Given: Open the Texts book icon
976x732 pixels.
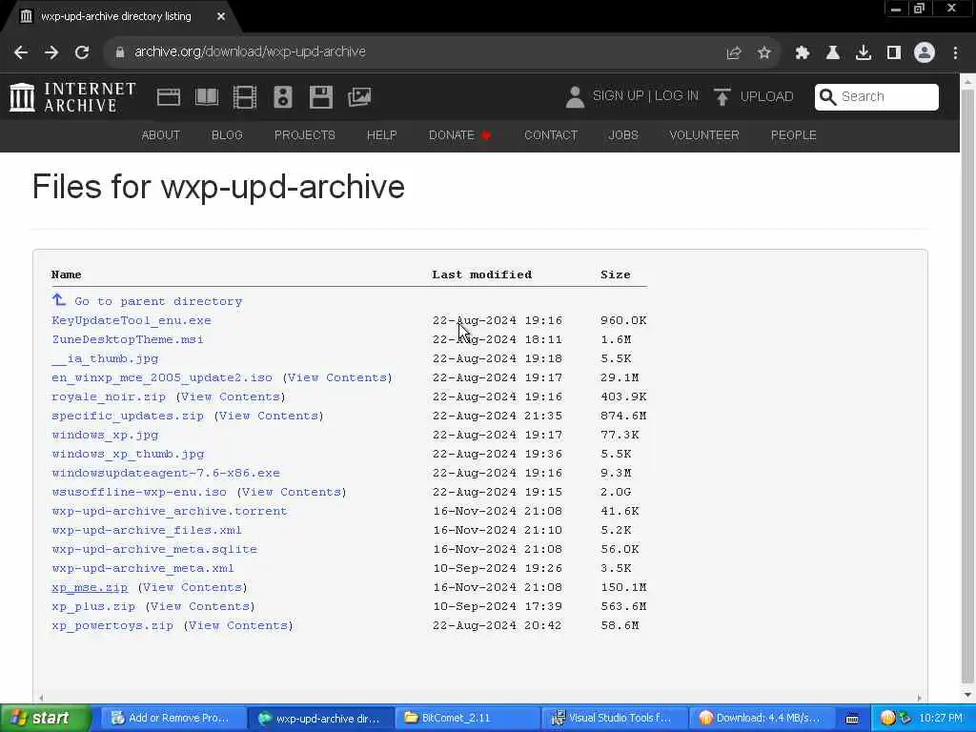Looking at the screenshot, I should [207, 97].
